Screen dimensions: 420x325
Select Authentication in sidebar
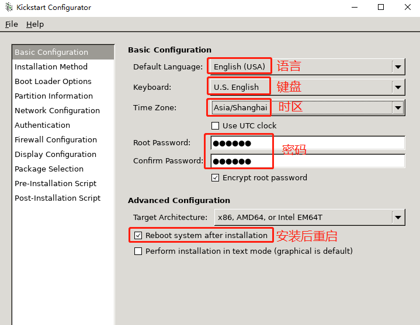(x=63, y=125)
